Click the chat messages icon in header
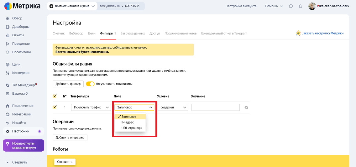Image resolution: width=356 pixels, height=167 pixels. coord(291,6)
